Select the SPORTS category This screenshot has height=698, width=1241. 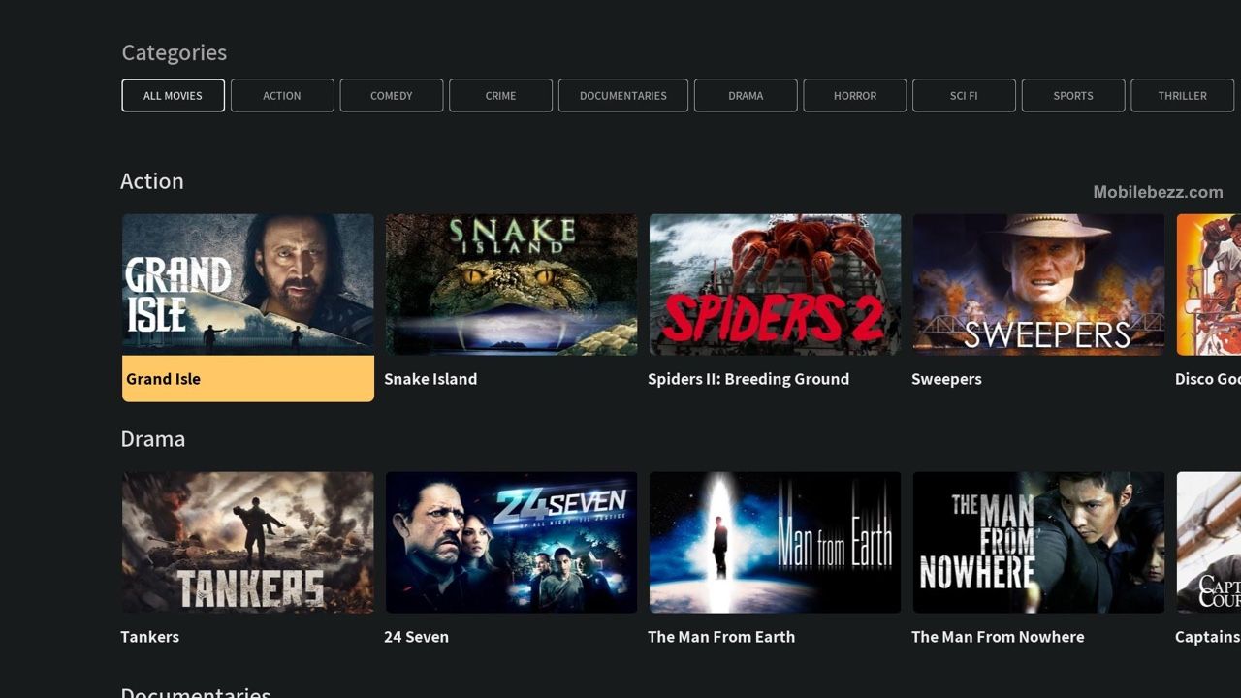1073,96
